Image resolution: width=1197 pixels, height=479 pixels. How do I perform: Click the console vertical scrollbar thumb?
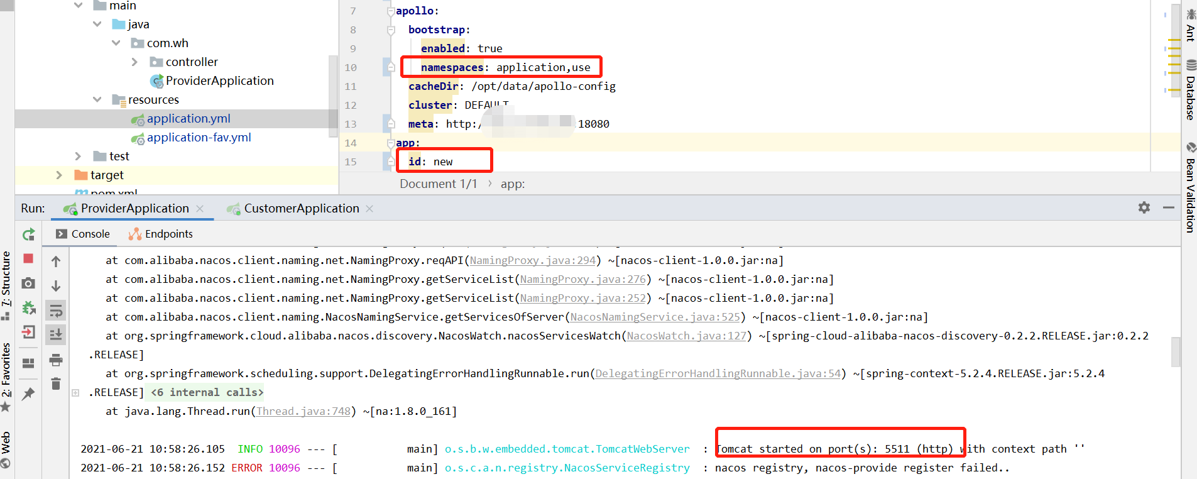tap(1176, 351)
